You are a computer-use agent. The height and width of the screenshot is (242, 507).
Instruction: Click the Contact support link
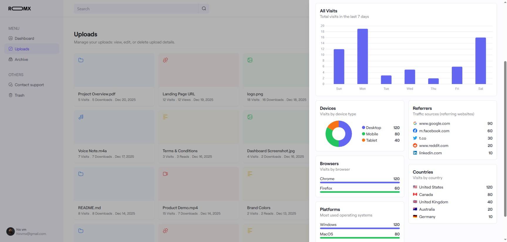(x=29, y=85)
